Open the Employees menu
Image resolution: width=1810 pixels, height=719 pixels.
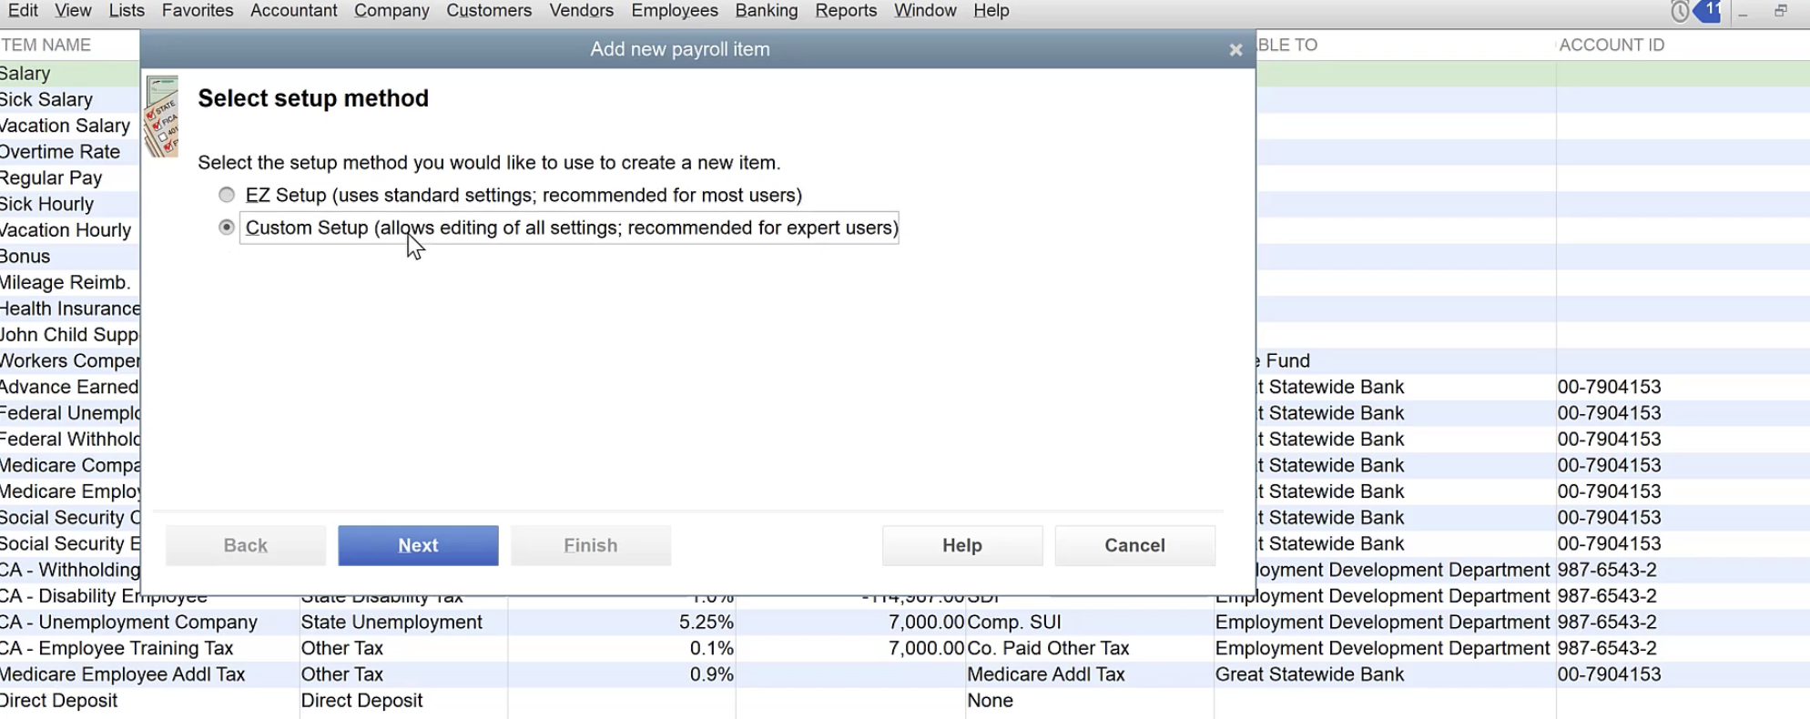(674, 11)
